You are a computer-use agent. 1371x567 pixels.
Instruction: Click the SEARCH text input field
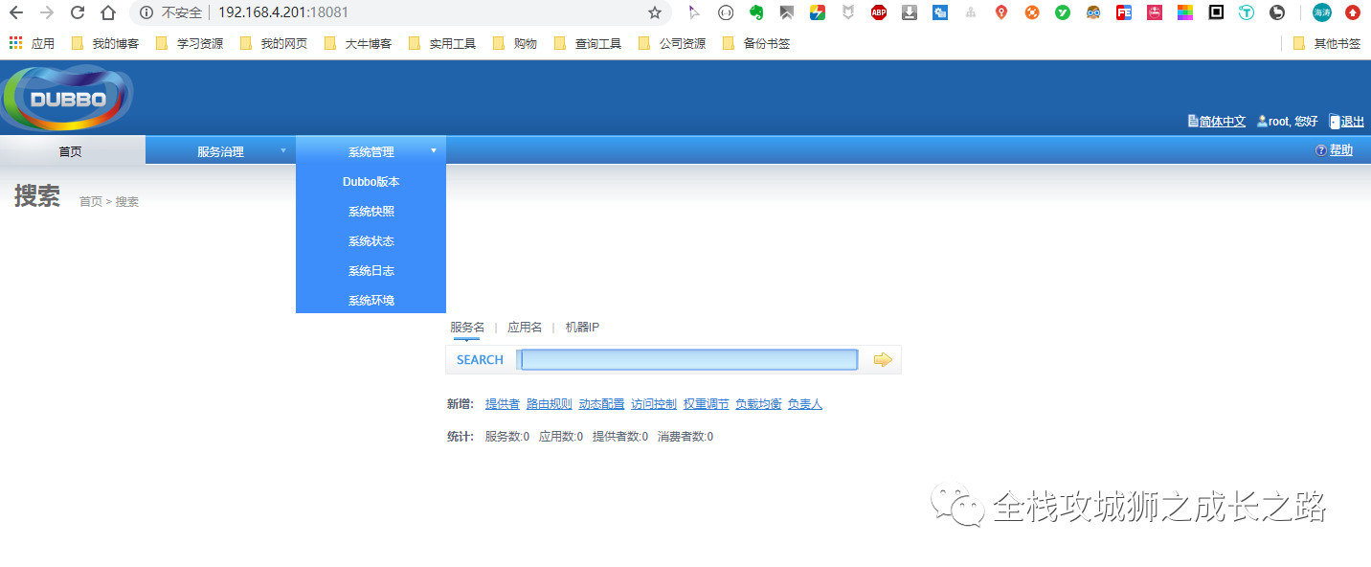pos(689,360)
